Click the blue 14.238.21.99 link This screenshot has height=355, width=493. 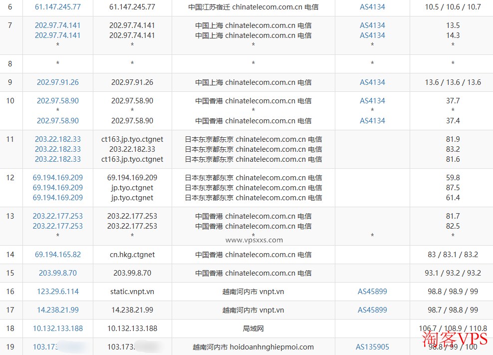[58, 310]
